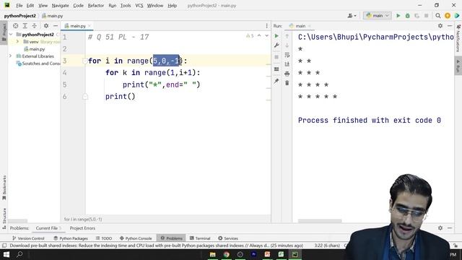Pin the Run tab
Screen dimensions: 462x260
coord(276,81)
